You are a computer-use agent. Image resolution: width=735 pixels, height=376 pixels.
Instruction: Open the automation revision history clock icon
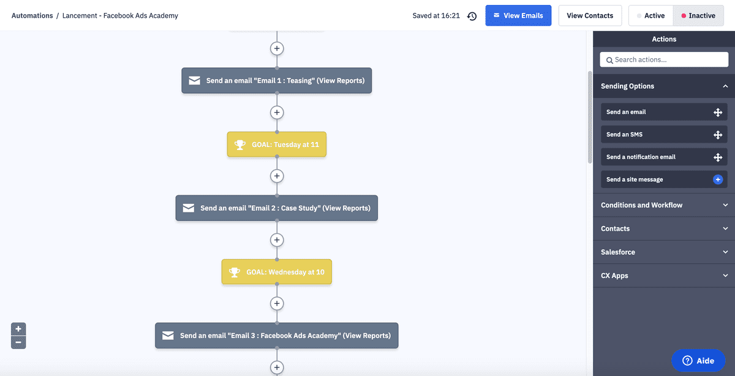click(x=472, y=16)
